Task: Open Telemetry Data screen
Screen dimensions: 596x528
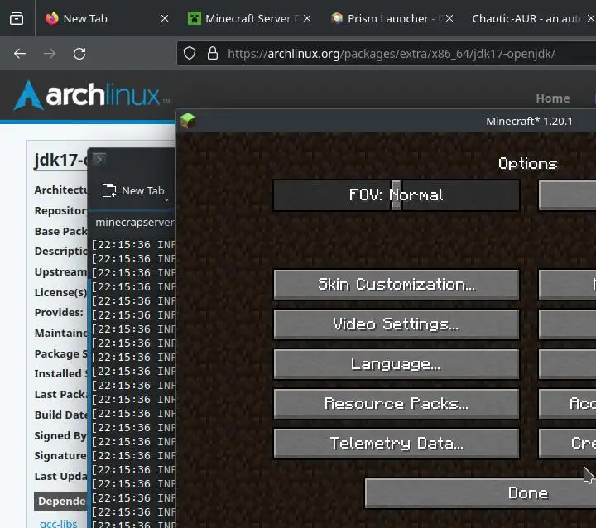Action: tap(396, 444)
